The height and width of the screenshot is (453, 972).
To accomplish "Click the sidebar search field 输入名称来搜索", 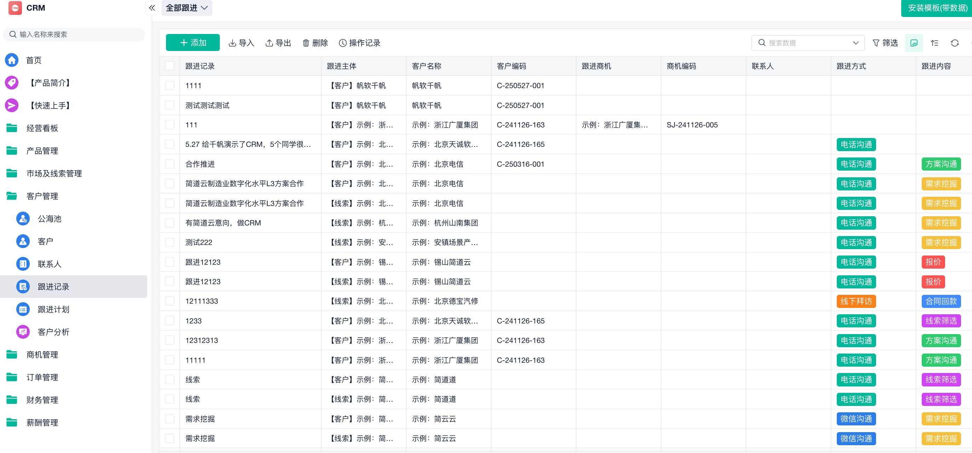I will tap(75, 34).
